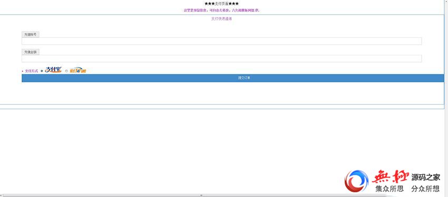Viewport: 448px width, 197px height.
Task: Click the 支付方式 payment method label
Action: click(x=32, y=71)
